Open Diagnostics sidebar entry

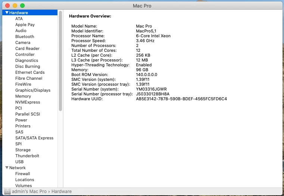coord(26,60)
